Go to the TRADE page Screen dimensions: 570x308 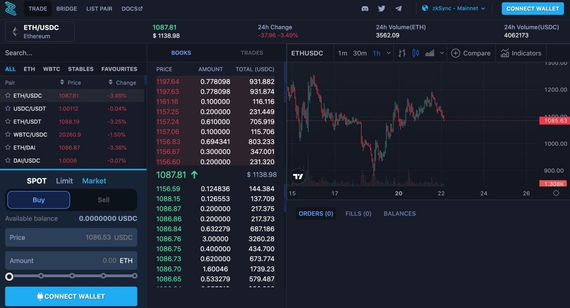(37, 9)
